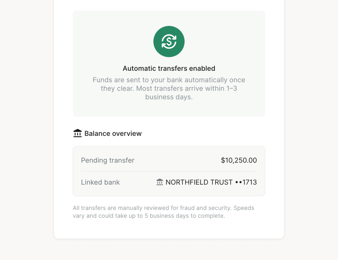
Task: Click the "up to 5 business days" disclaimer line
Action: pyautogui.click(x=149, y=216)
